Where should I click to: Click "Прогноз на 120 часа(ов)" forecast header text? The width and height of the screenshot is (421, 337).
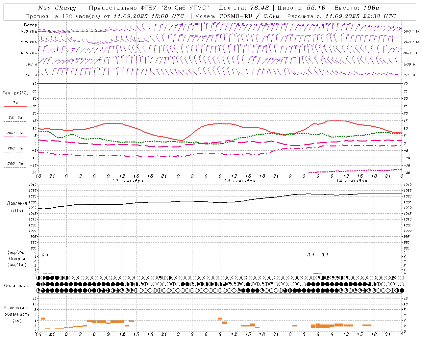pyautogui.click(x=63, y=16)
